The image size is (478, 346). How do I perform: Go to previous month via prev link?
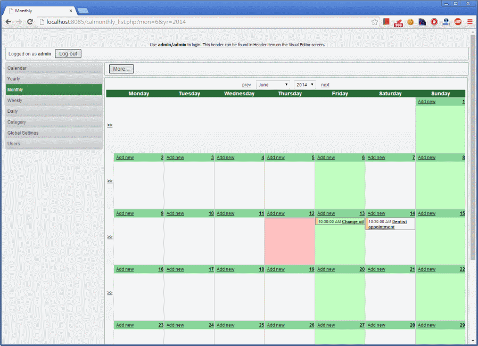coord(246,85)
